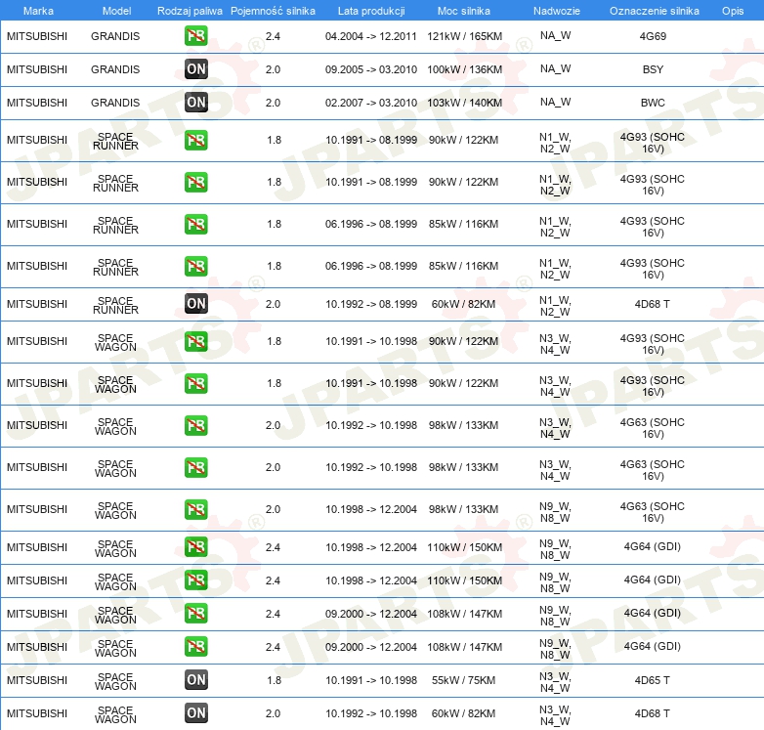764x730 pixels.
Task: Click SPACE WAGON model in the 4D65 T row
Action: click(x=115, y=681)
